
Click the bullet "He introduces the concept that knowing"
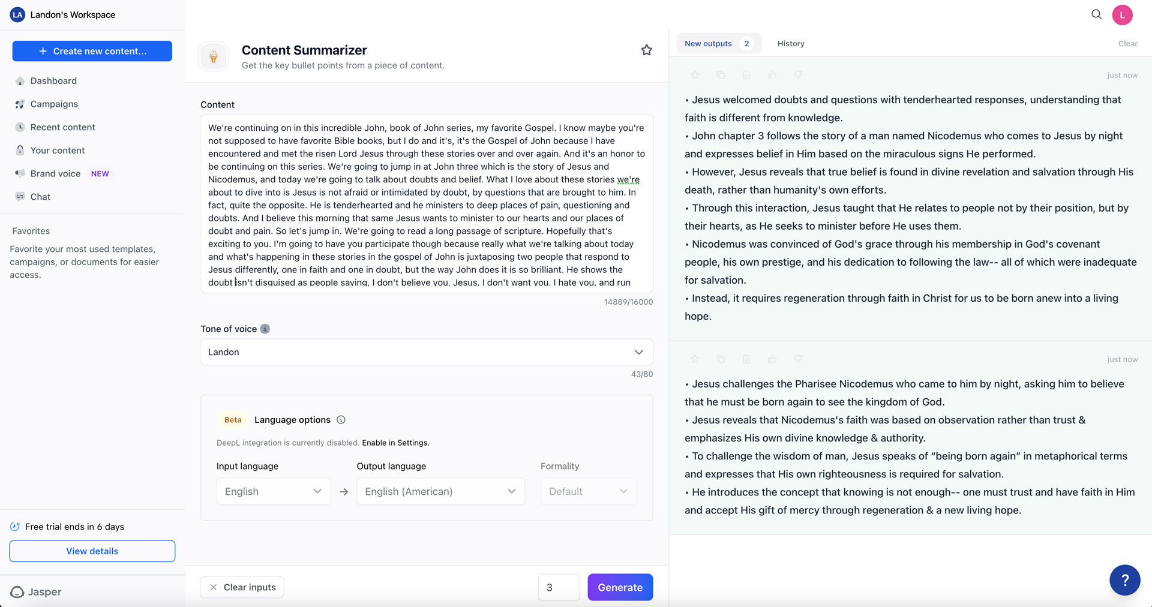click(910, 501)
